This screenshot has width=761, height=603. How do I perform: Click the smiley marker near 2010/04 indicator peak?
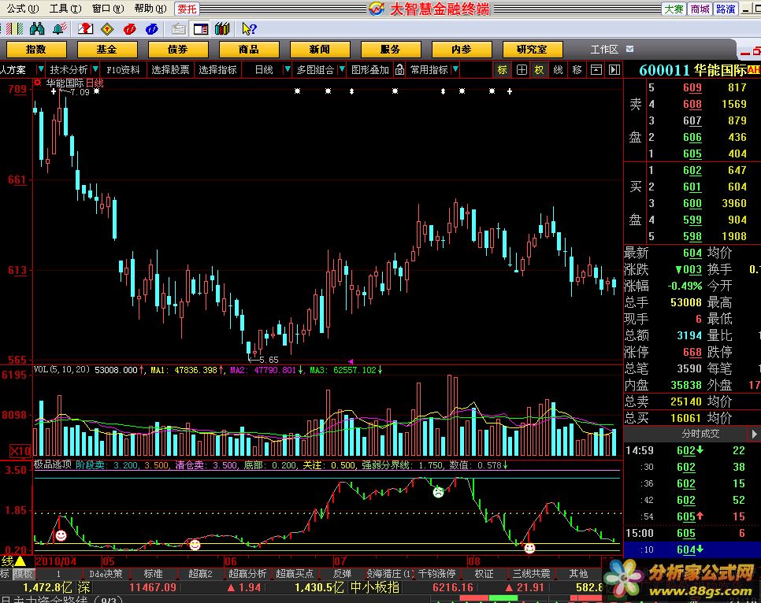tap(61, 535)
